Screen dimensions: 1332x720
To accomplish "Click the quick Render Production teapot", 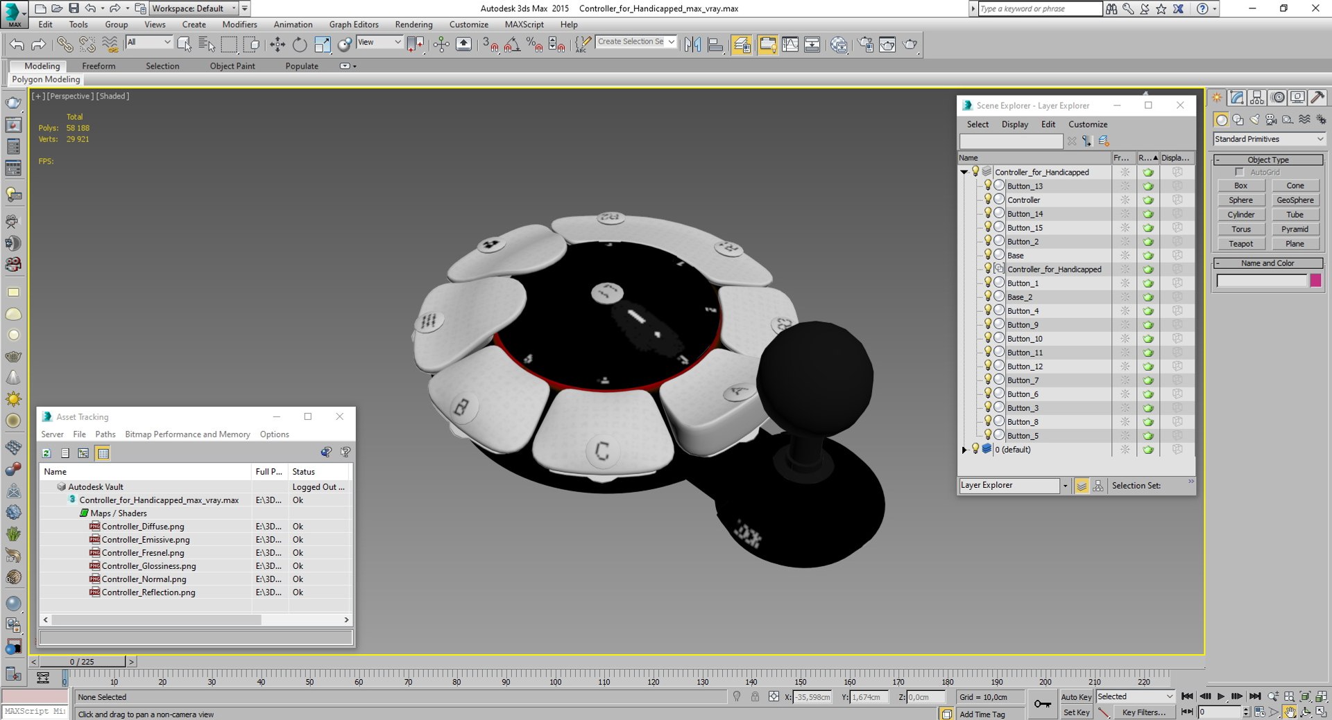I will point(910,44).
